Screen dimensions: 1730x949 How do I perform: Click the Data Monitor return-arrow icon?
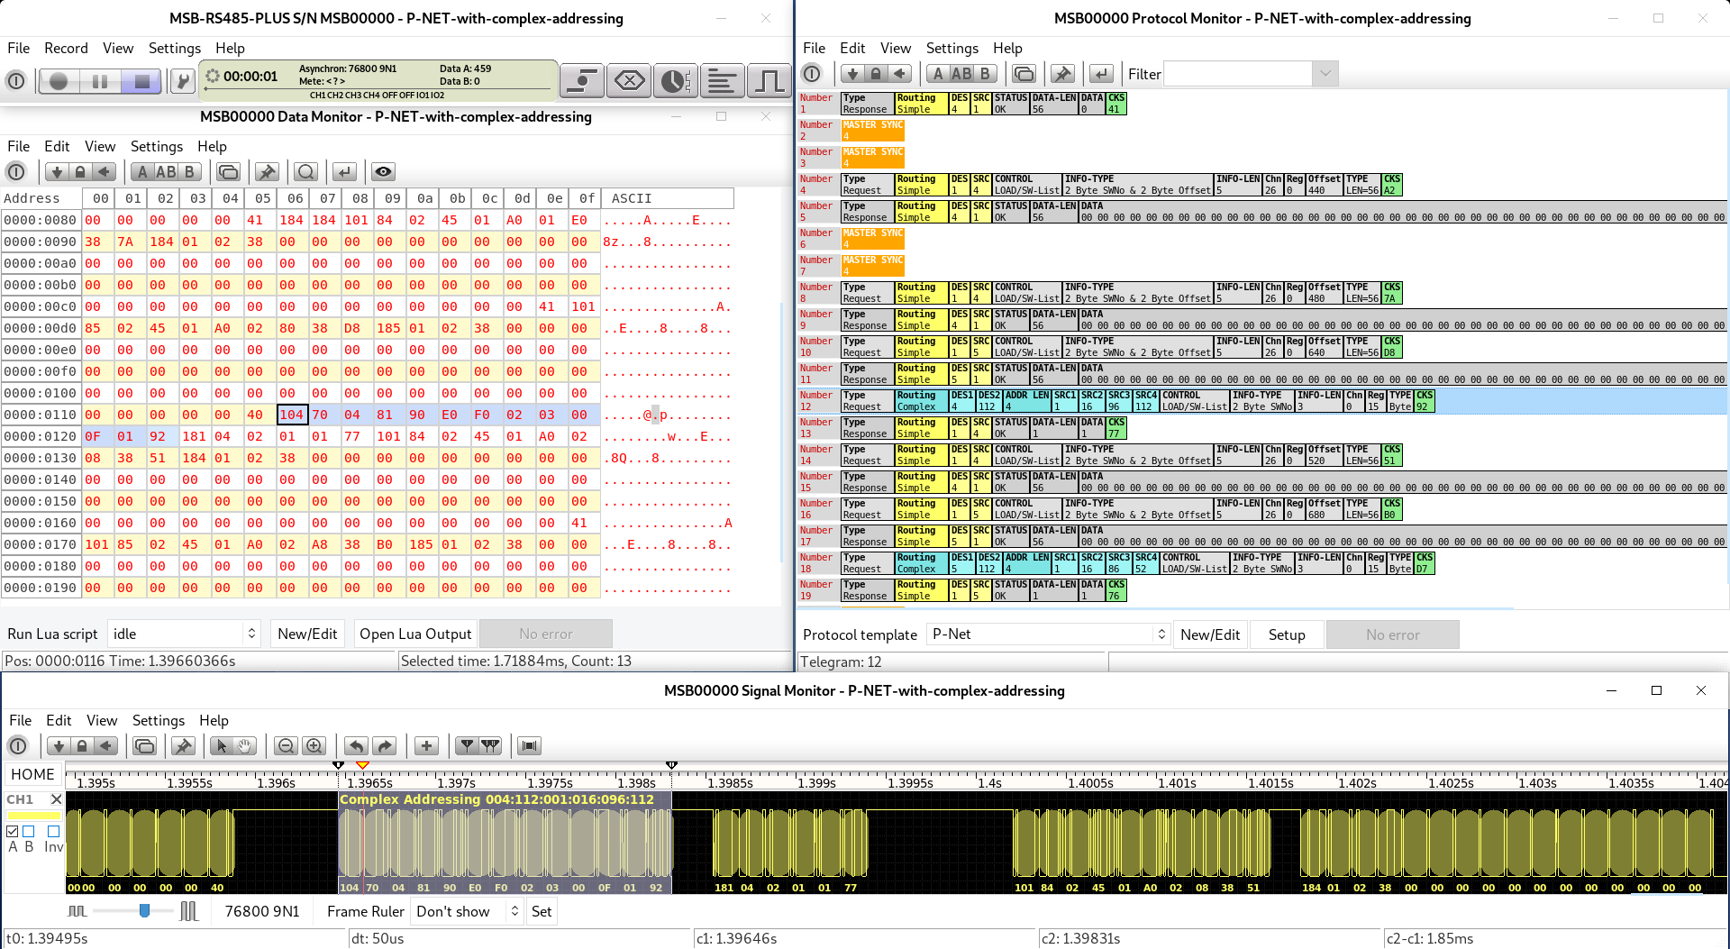pyautogui.click(x=344, y=172)
